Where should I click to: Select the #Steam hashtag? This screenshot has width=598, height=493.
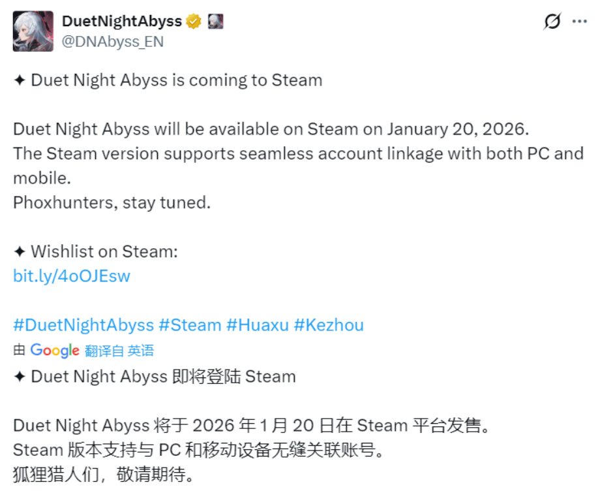point(190,325)
